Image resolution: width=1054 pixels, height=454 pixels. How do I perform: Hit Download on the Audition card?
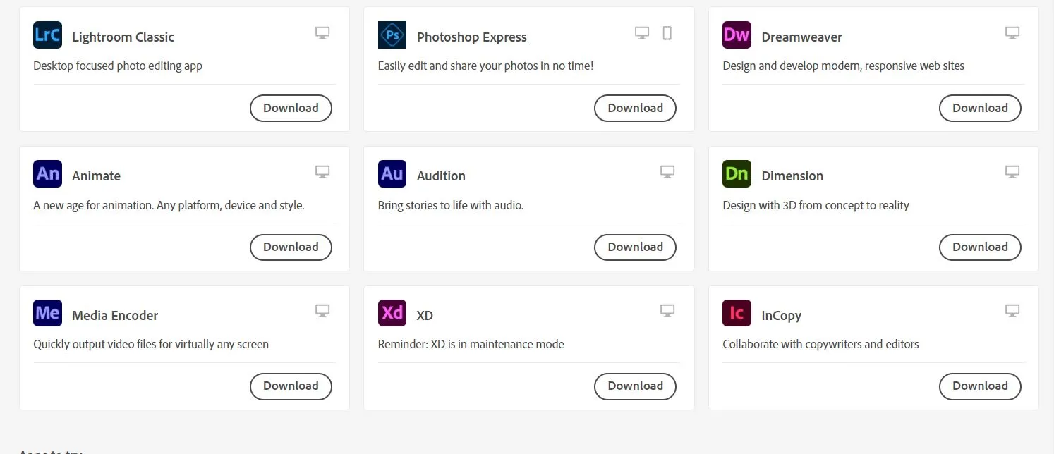pos(635,247)
